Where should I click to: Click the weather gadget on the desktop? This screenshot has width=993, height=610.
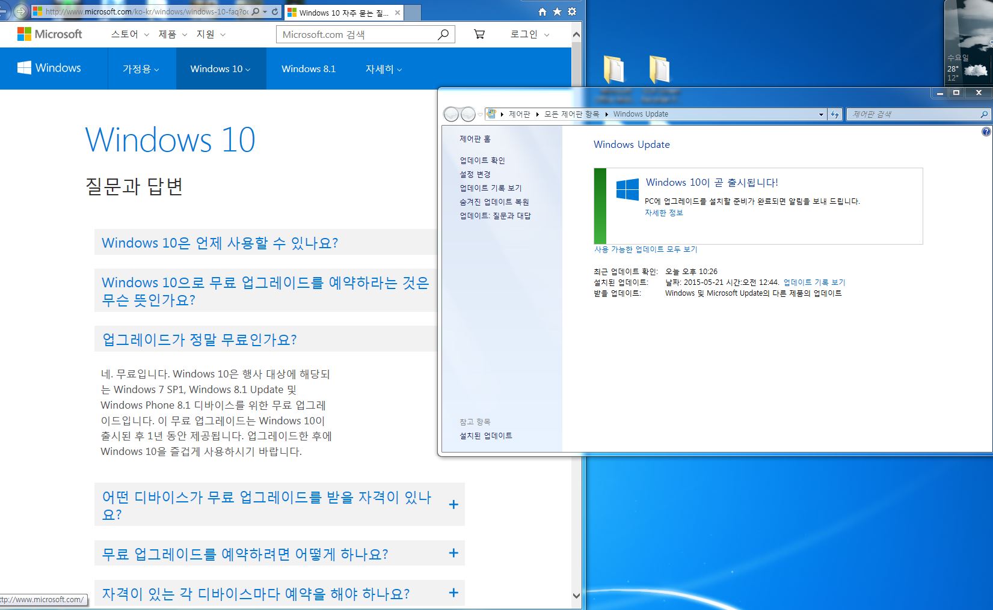968,42
